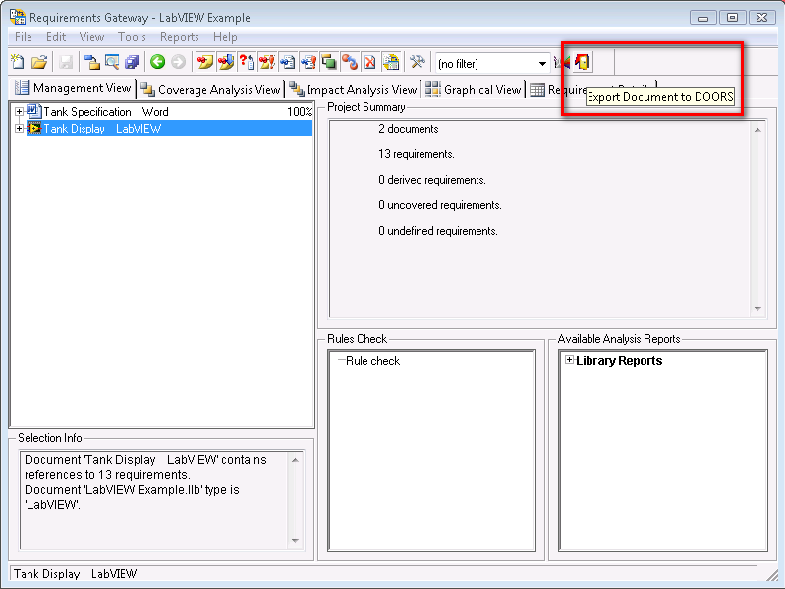The height and width of the screenshot is (589, 785).
Task: Click the Tank Display LabVIEW document icon
Action: click(34, 129)
